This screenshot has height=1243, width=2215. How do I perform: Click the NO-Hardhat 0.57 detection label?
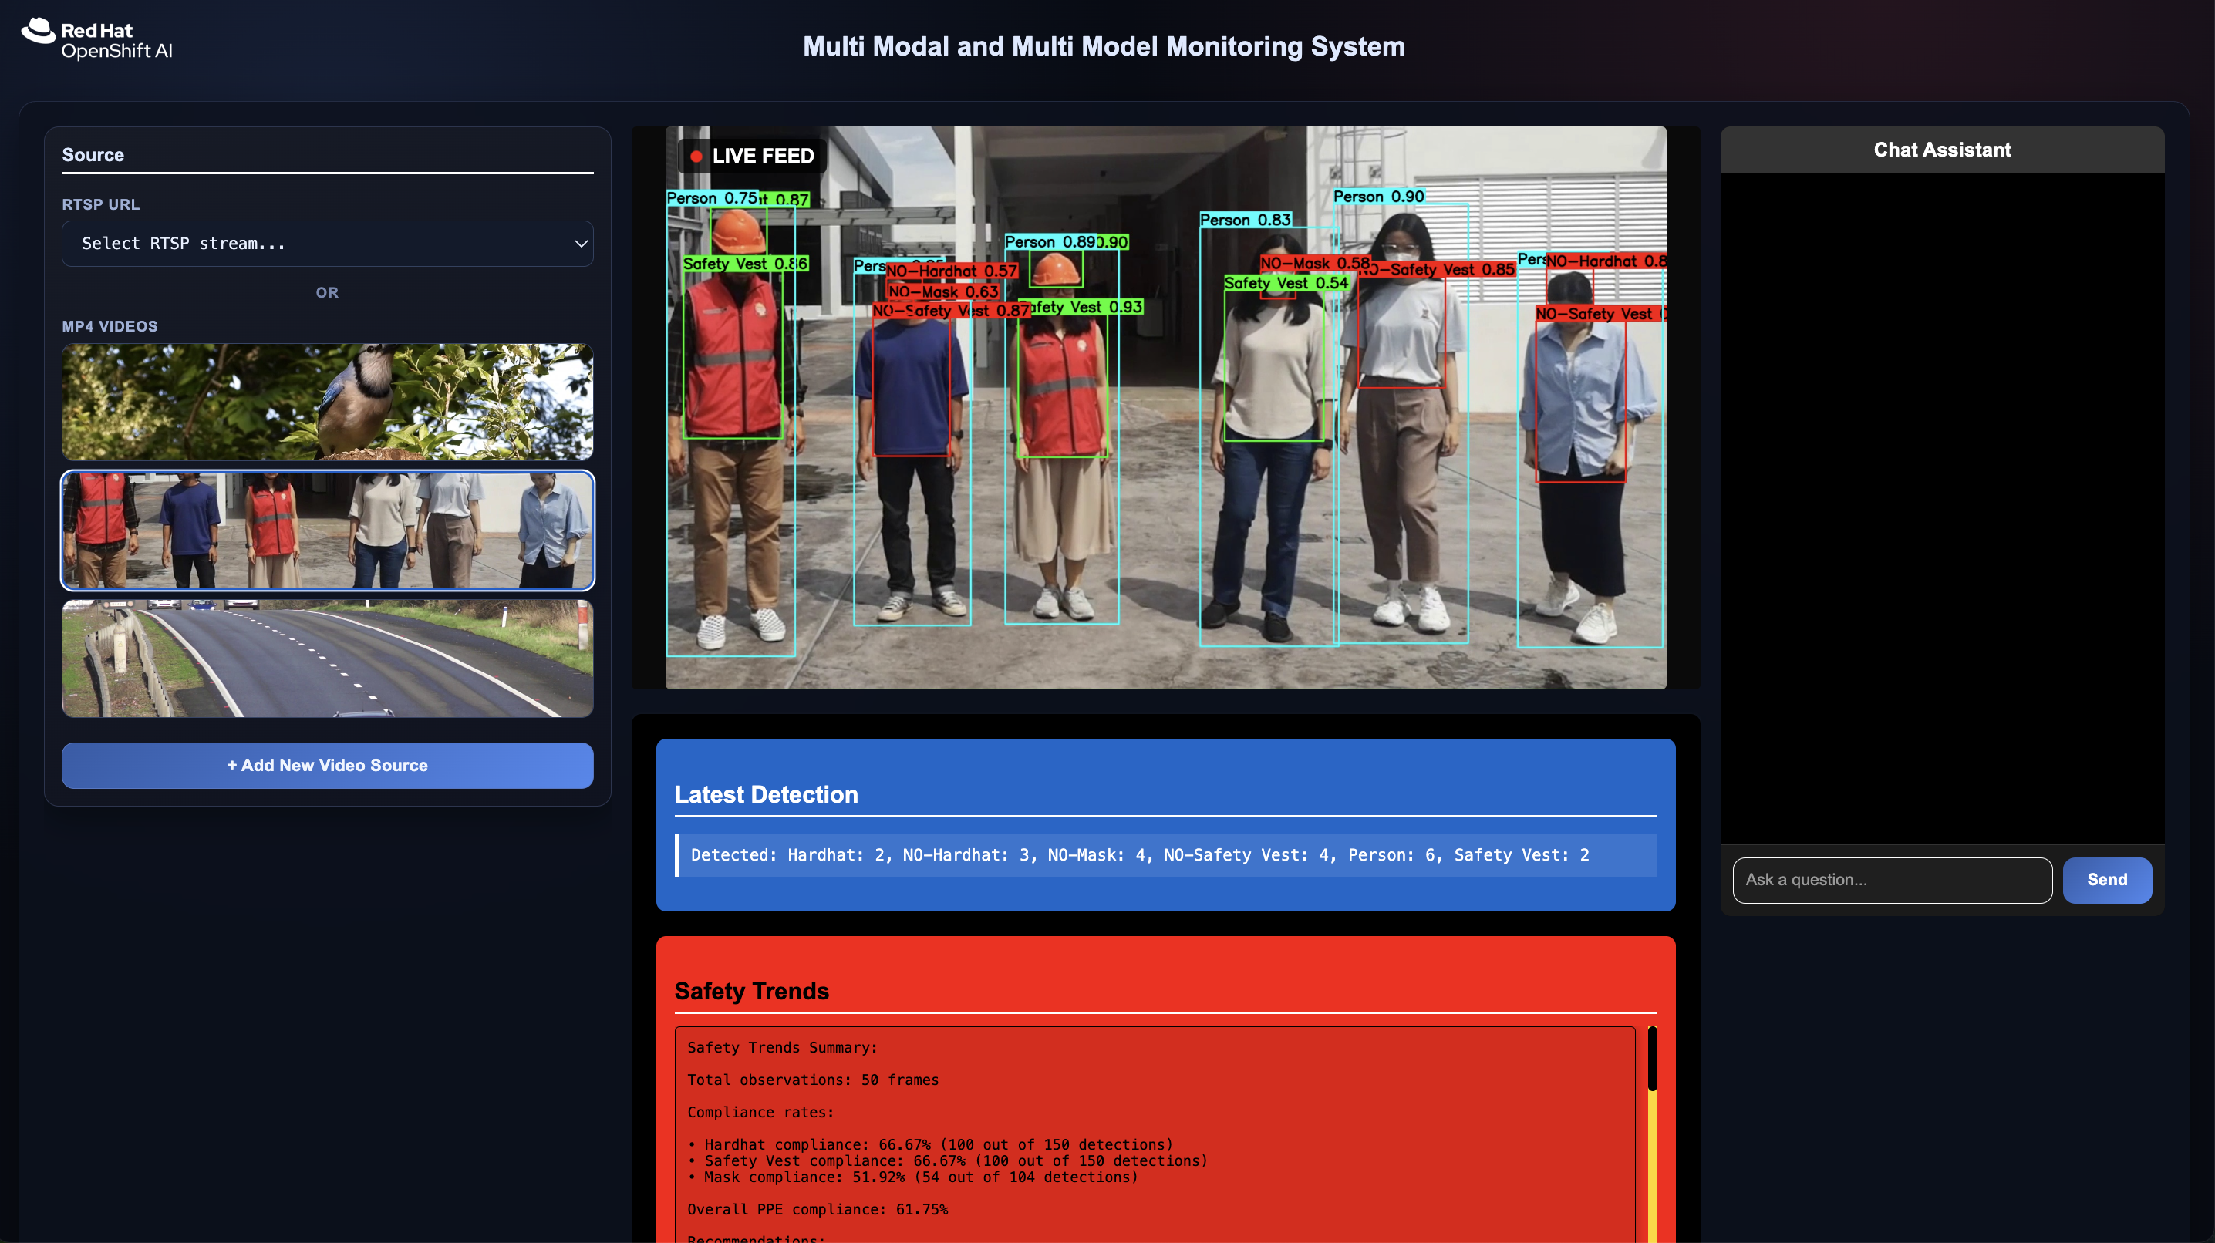tap(951, 271)
